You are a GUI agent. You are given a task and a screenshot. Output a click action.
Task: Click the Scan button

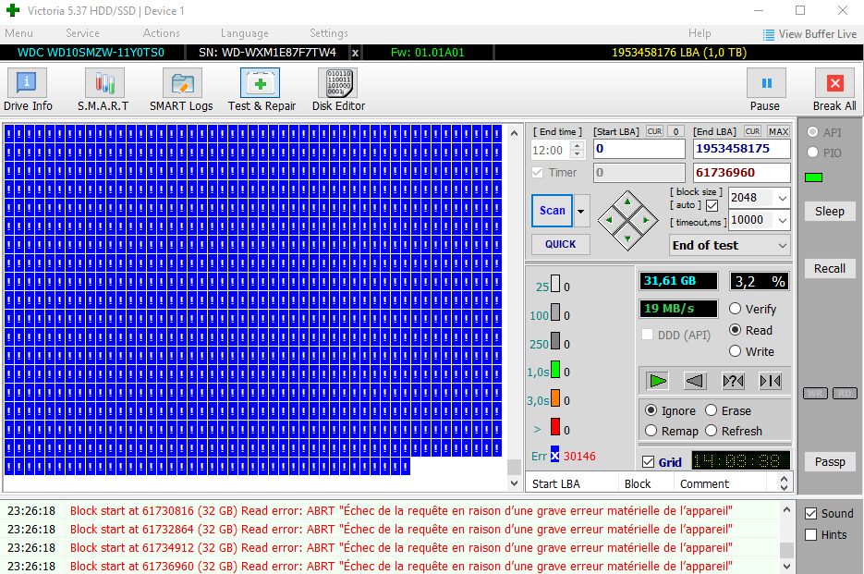tap(552, 211)
